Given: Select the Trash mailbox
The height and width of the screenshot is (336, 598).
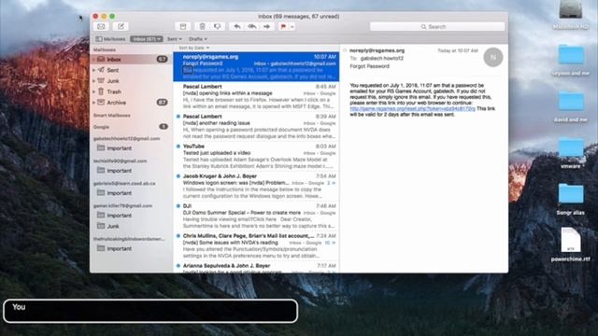Looking at the screenshot, I should pyautogui.click(x=131, y=91).
